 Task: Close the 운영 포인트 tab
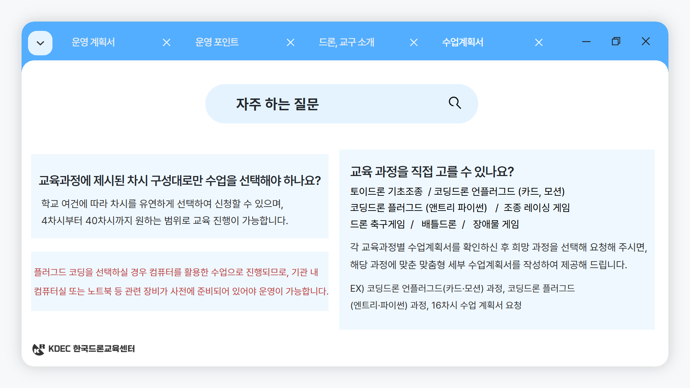tap(290, 42)
